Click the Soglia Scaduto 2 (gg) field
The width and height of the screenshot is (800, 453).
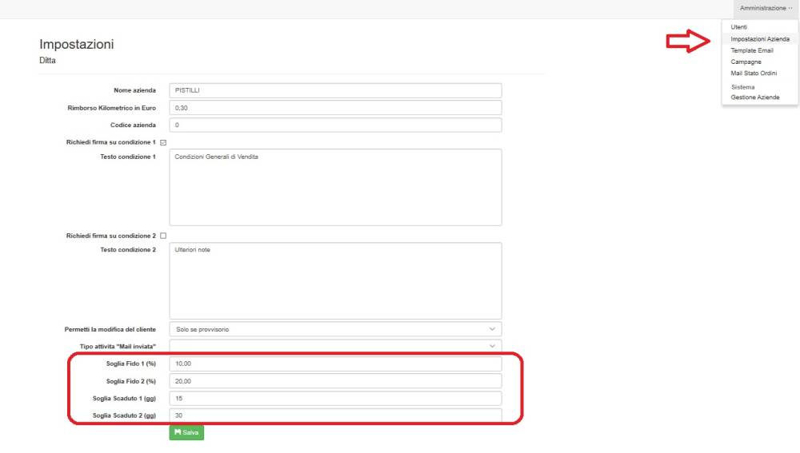coord(335,415)
